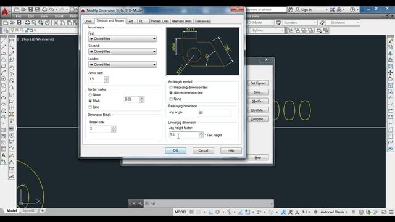Select Preceding dimension text arc length option

[171, 88]
